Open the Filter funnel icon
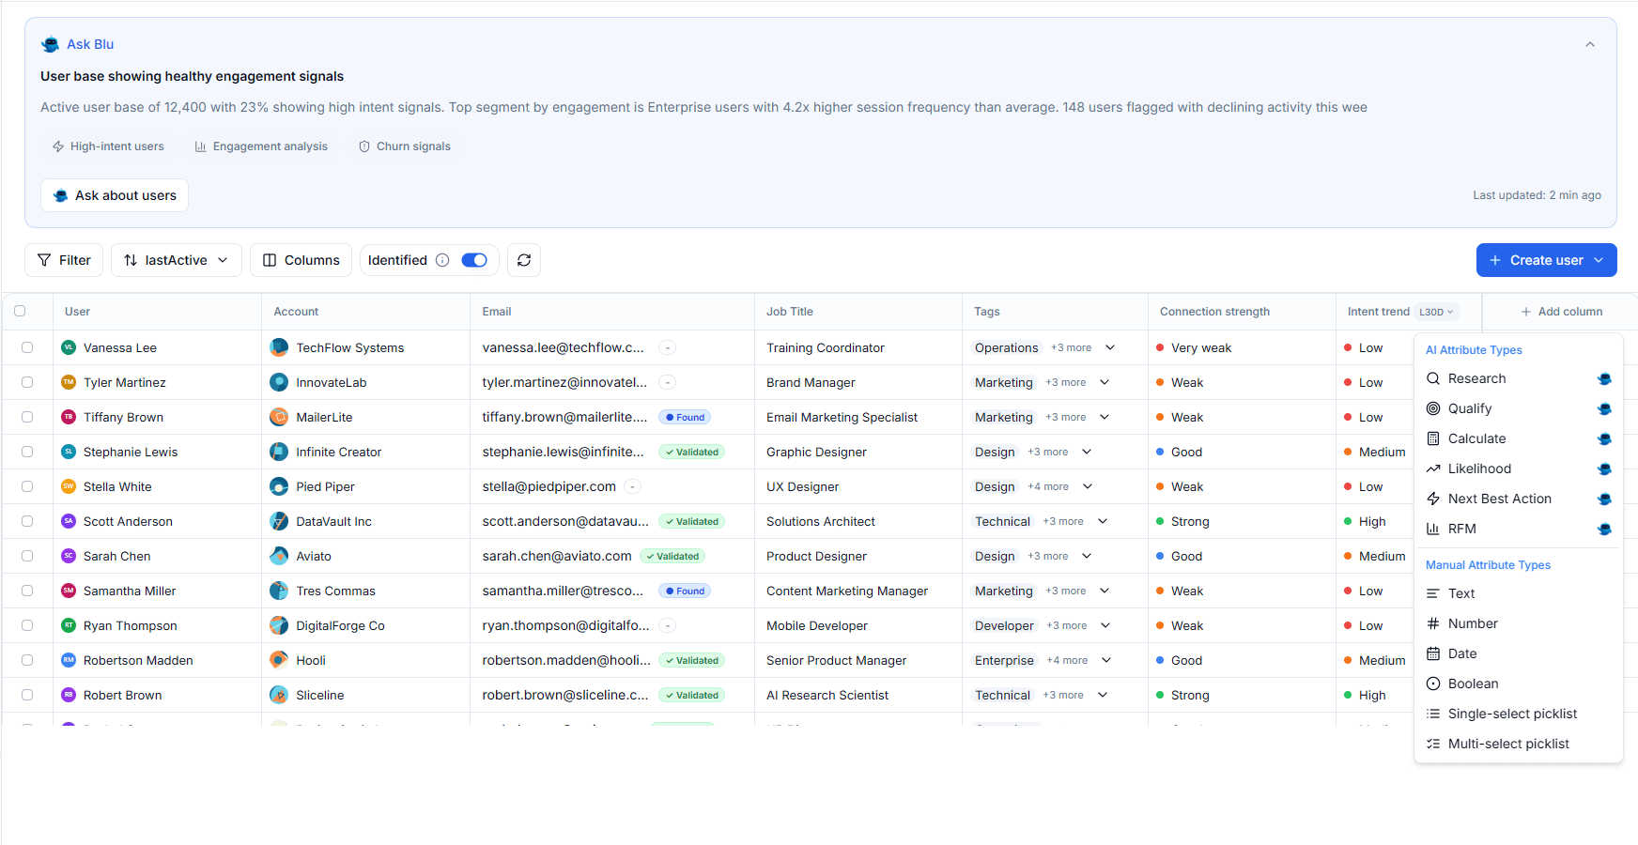The height and width of the screenshot is (845, 1638). coord(44,260)
